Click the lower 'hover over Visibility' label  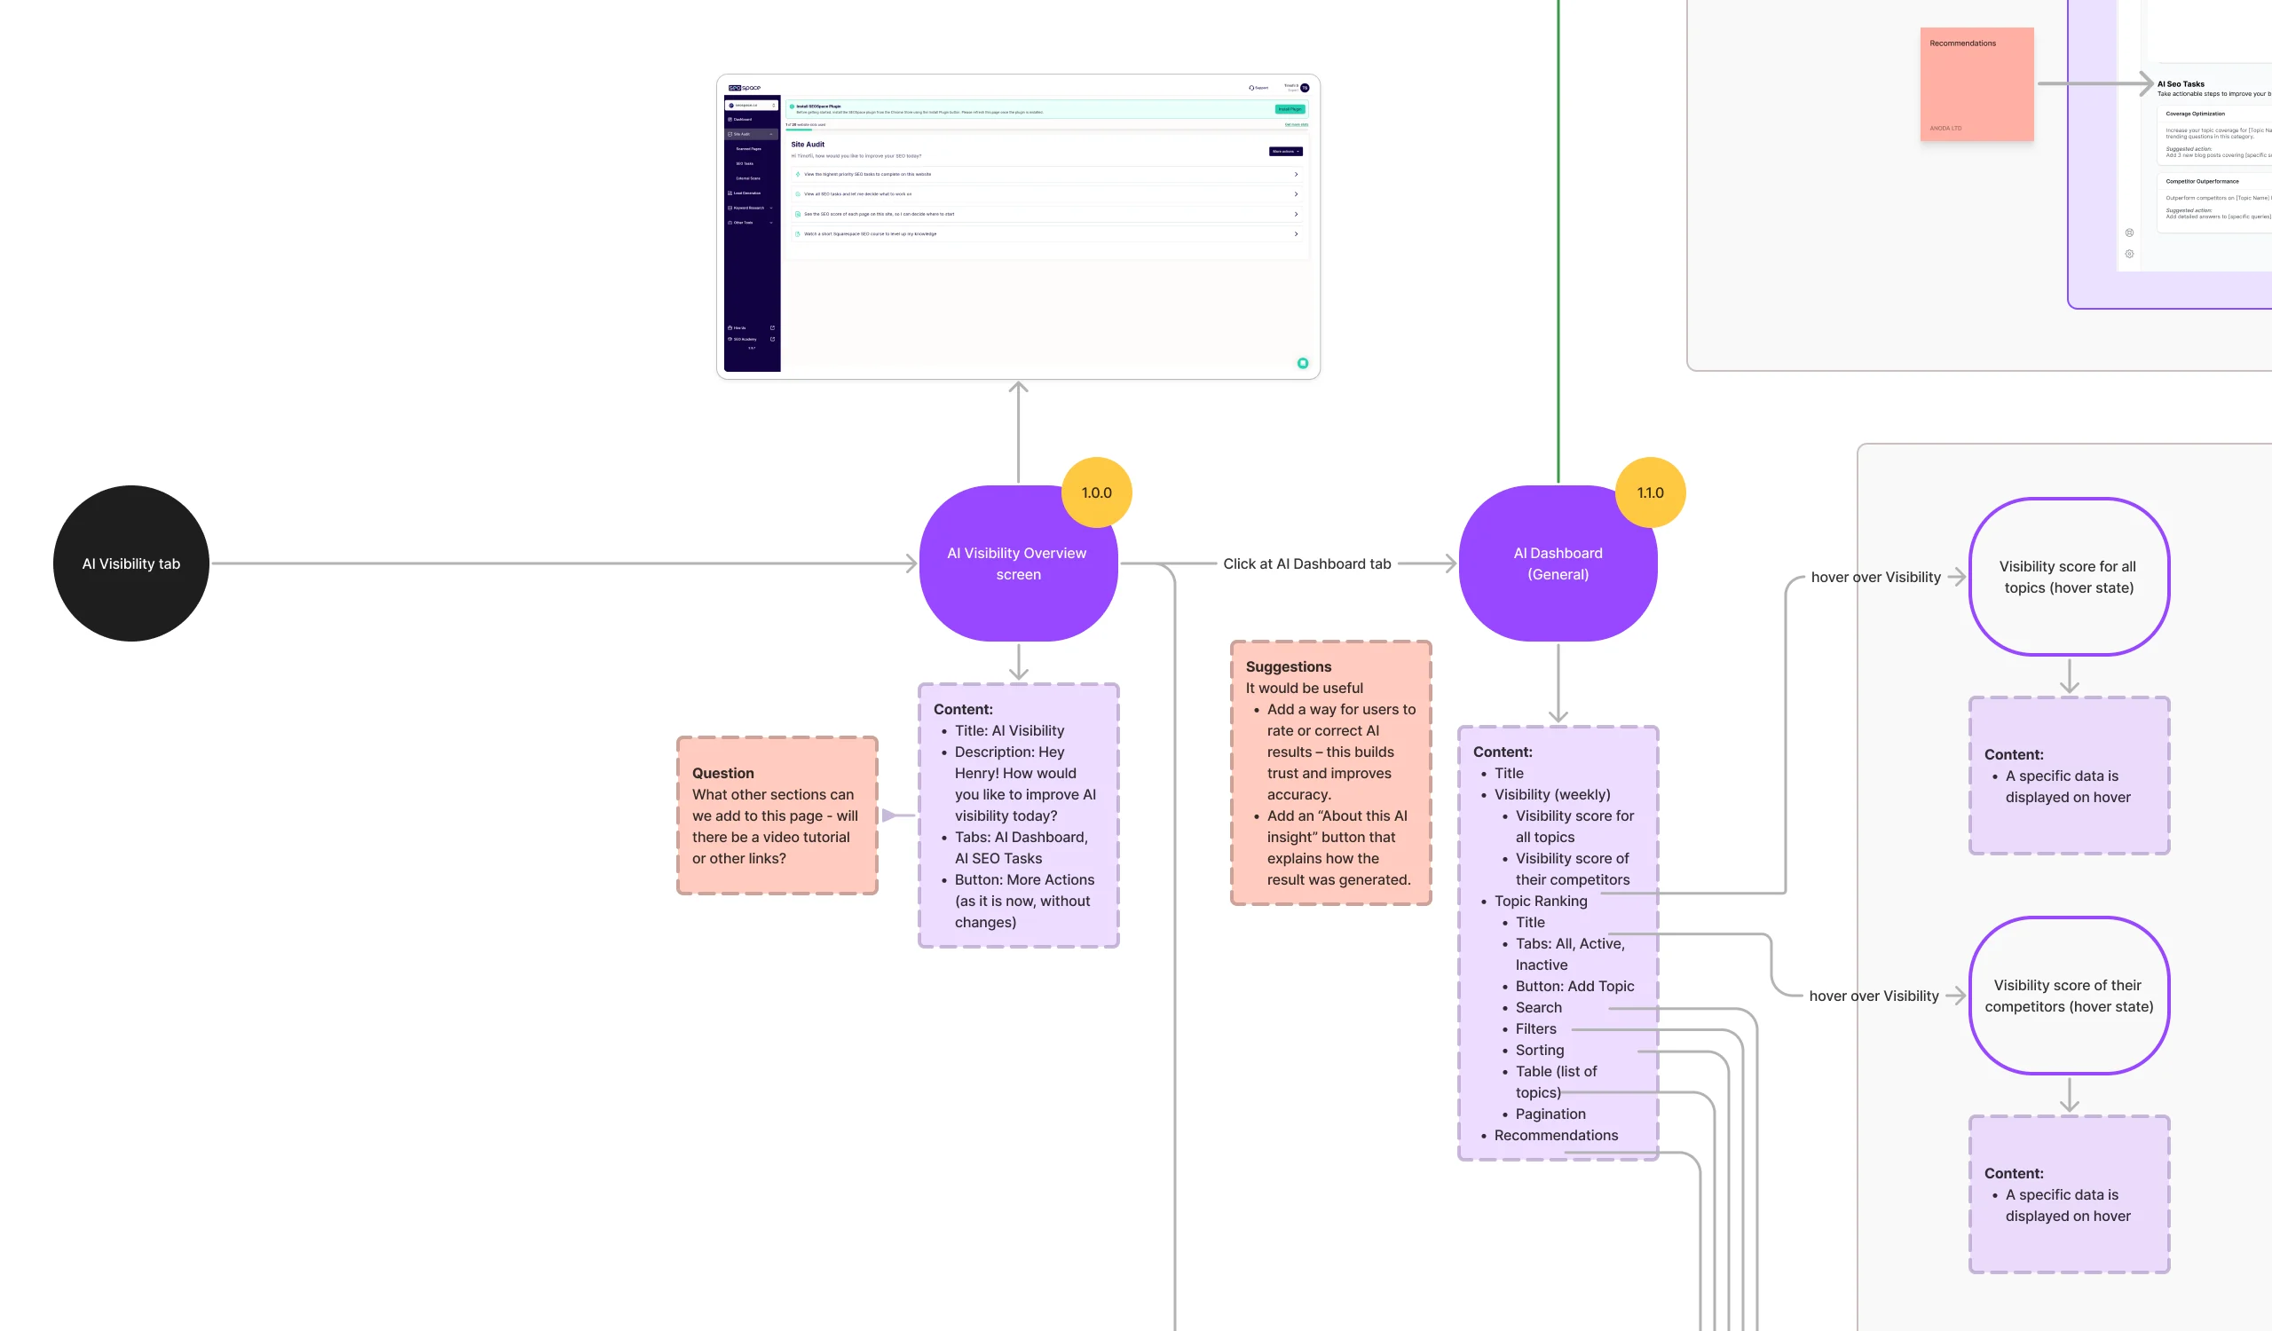click(1874, 996)
